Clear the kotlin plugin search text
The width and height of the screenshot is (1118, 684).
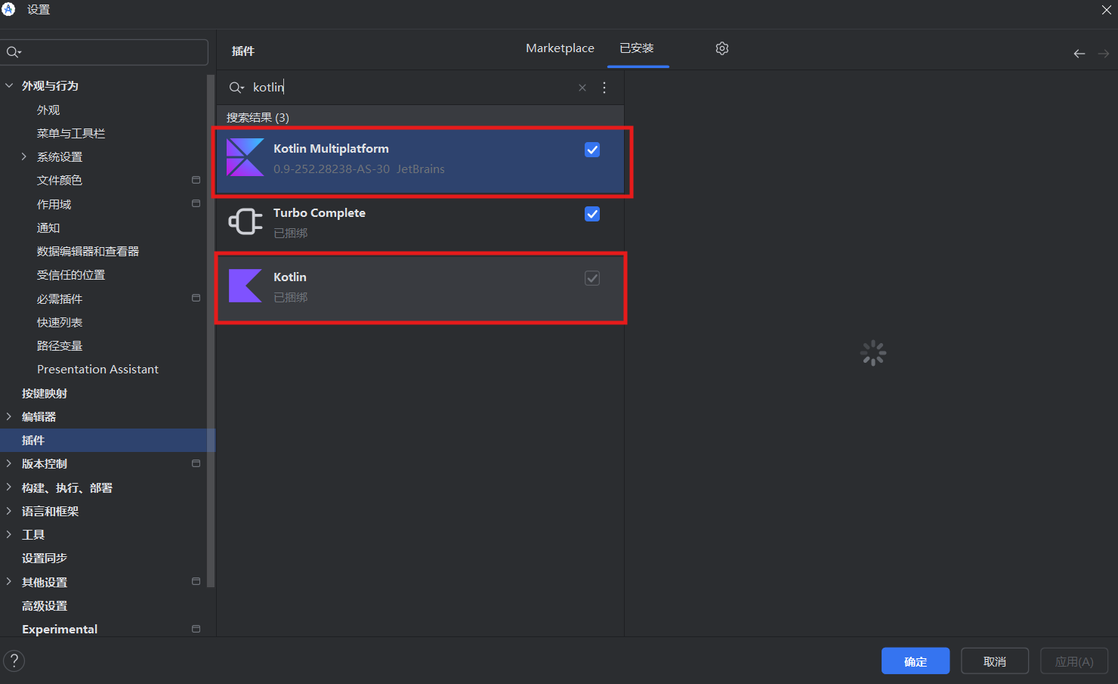coord(582,88)
